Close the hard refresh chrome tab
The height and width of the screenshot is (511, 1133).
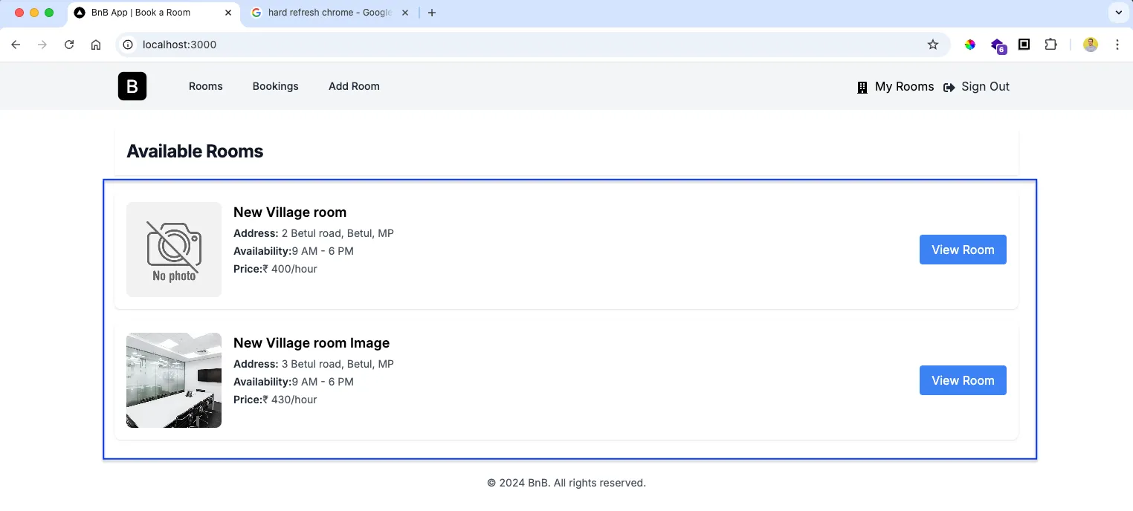coord(406,13)
